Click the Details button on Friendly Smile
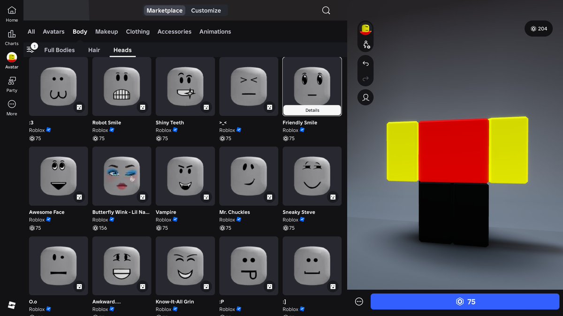This screenshot has width=563, height=316. (312, 110)
